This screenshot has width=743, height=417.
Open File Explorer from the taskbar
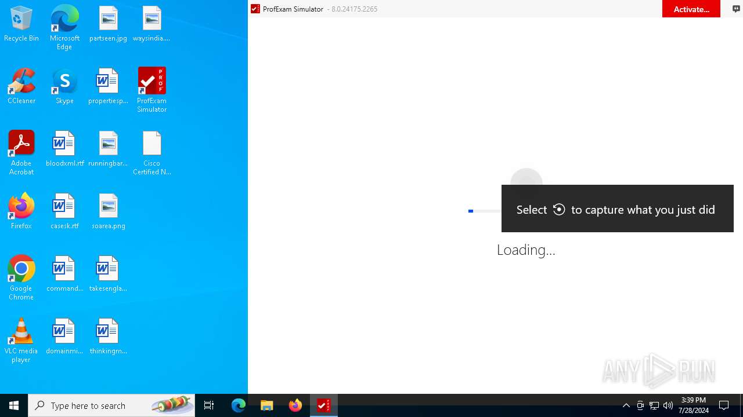pyautogui.click(x=267, y=405)
